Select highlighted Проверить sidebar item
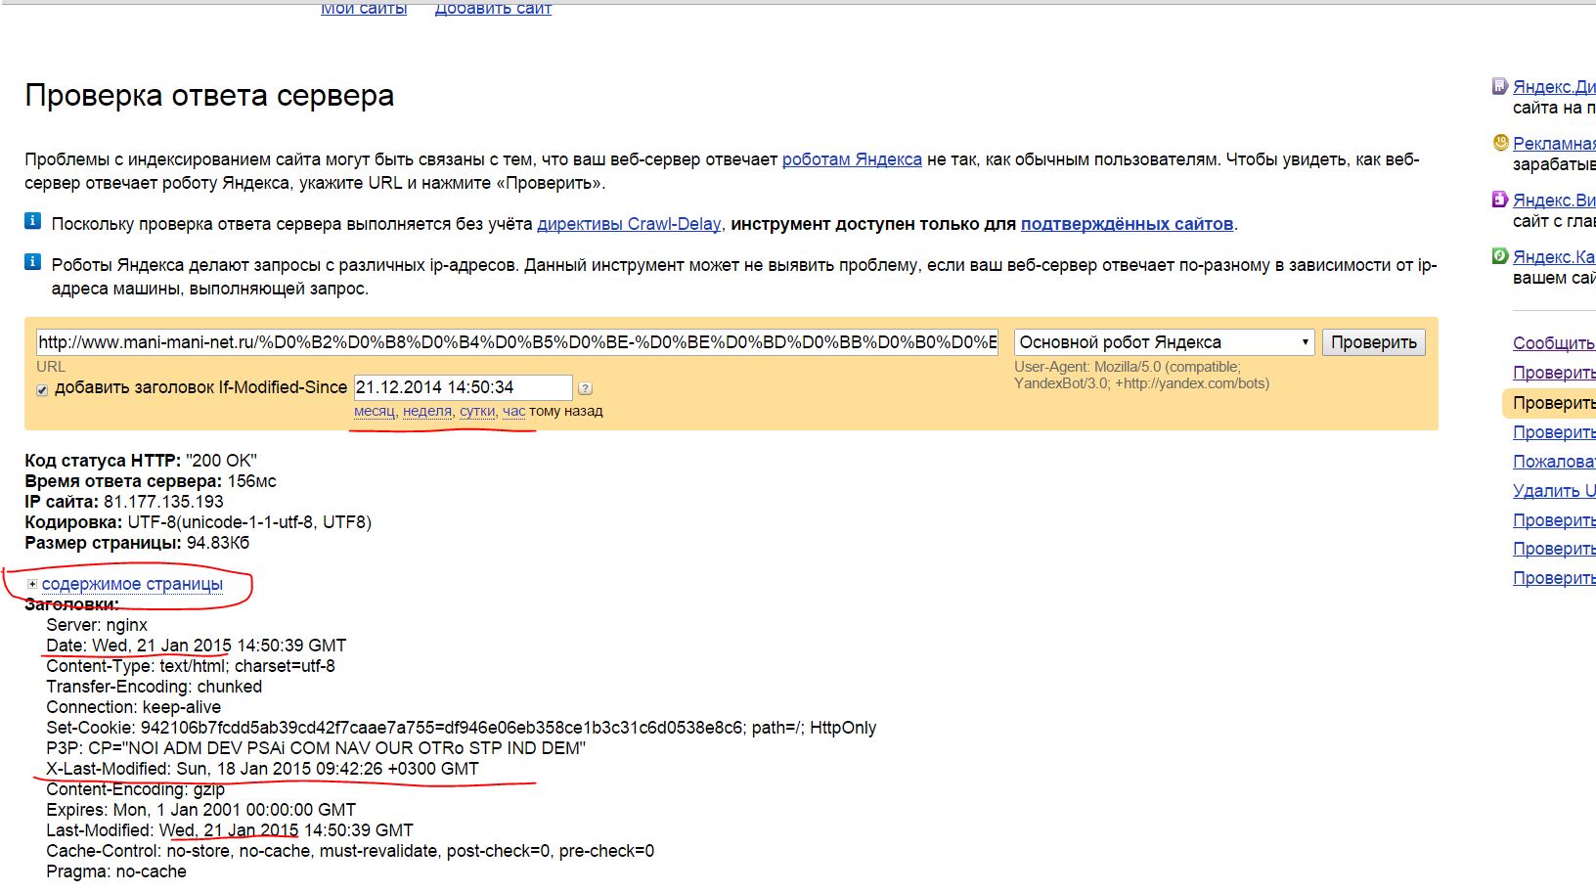The width and height of the screenshot is (1596, 893). [1550, 403]
